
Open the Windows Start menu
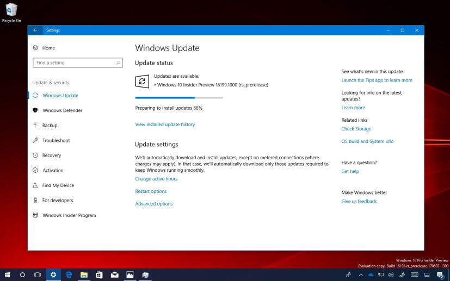pyautogui.click(x=8, y=275)
